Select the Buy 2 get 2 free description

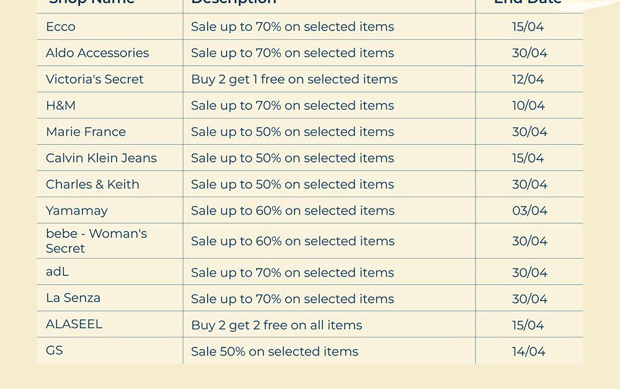pyautogui.click(x=277, y=325)
